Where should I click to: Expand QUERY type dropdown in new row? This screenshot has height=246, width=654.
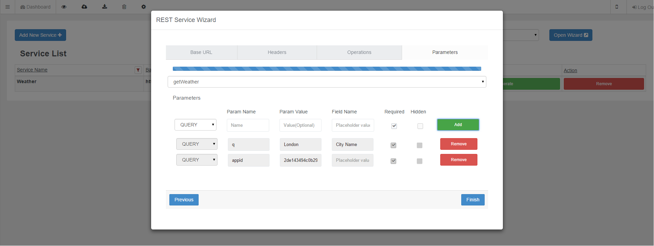[196, 125]
